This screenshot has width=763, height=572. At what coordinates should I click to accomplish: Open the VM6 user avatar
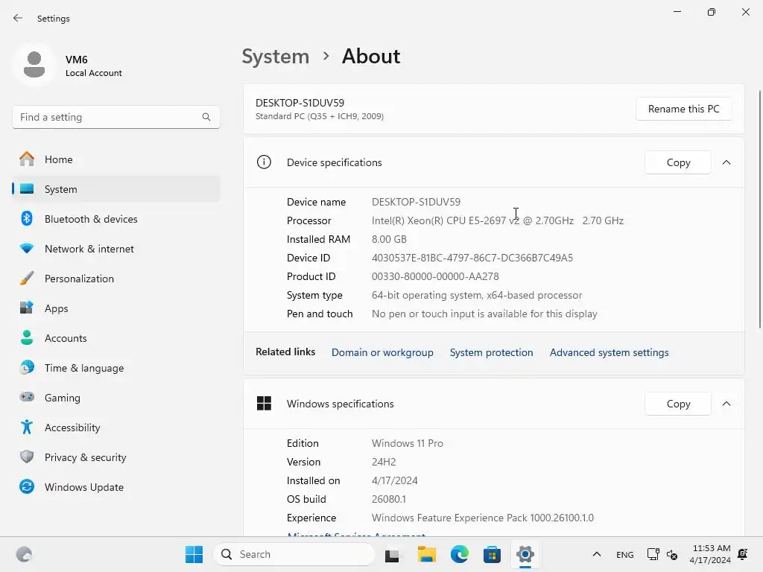click(34, 65)
